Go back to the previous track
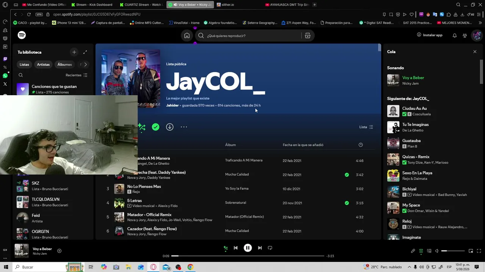The width and height of the screenshot is (485, 272). [x=236, y=248]
